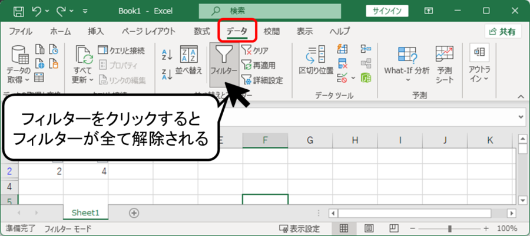Switch to the 表示 tab
This screenshot has width=530, height=236.
point(305,31)
